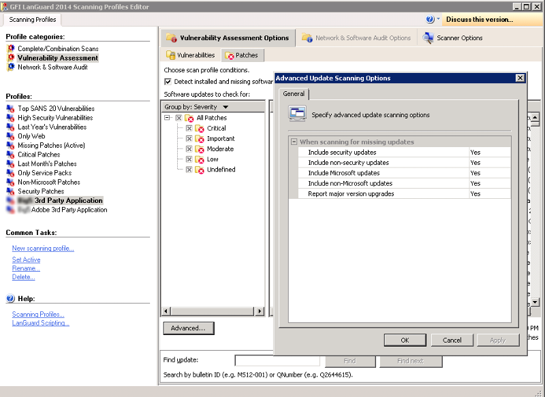Viewport: 545px width, 397px height.
Task: Toggle the Critical patches checkbox
Action: (x=189, y=128)
